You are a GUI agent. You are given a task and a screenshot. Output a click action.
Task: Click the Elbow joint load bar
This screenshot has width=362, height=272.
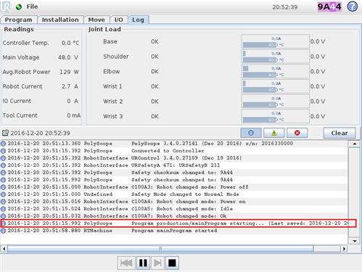tap(276, 71)
